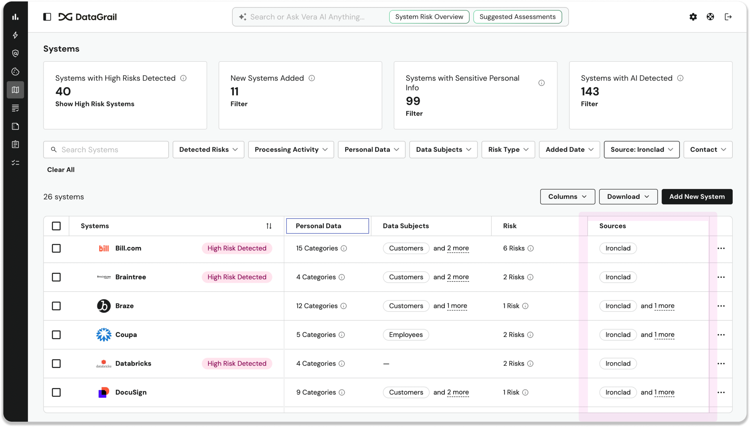Open the analytics bar chart sidebar icon

15,17
